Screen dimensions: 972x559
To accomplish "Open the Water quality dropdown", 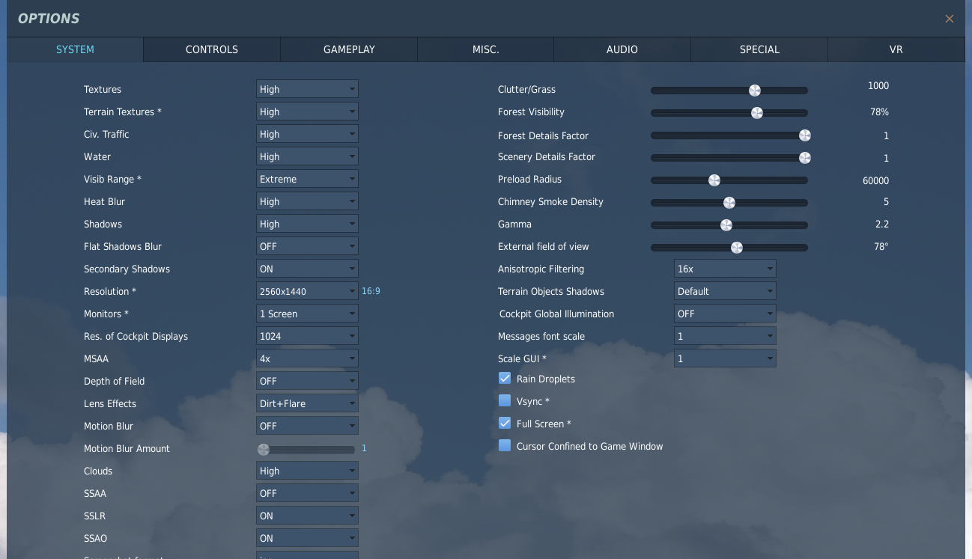I will click(307, 156).
